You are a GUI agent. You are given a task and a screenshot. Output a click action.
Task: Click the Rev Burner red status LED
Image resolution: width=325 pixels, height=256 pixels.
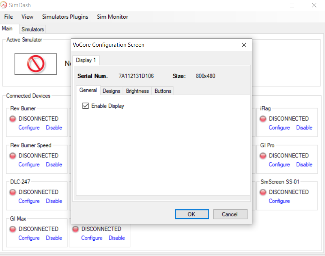pos(13,119)
